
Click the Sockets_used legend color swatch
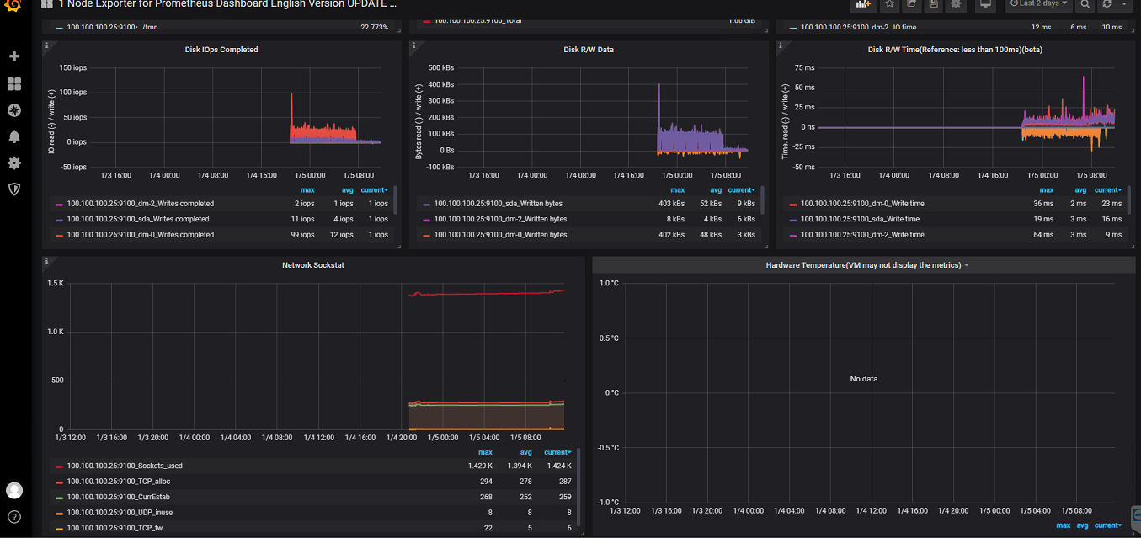tap(59, 466)
